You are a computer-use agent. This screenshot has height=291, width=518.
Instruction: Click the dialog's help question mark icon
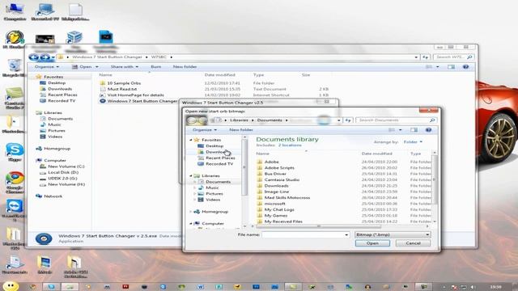coord(428,130)
